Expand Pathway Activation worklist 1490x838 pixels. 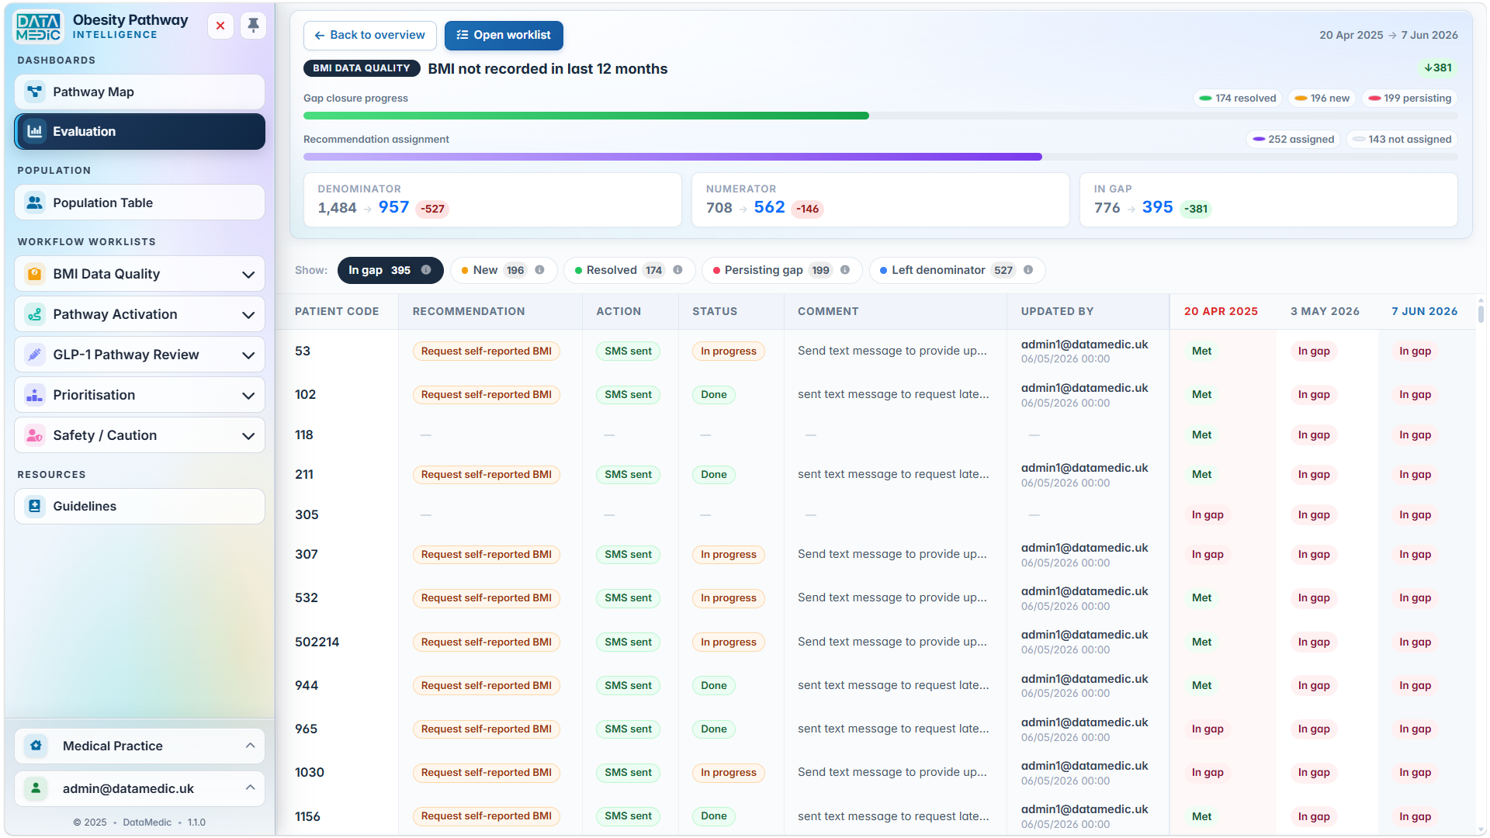click(x=248, y=314)
